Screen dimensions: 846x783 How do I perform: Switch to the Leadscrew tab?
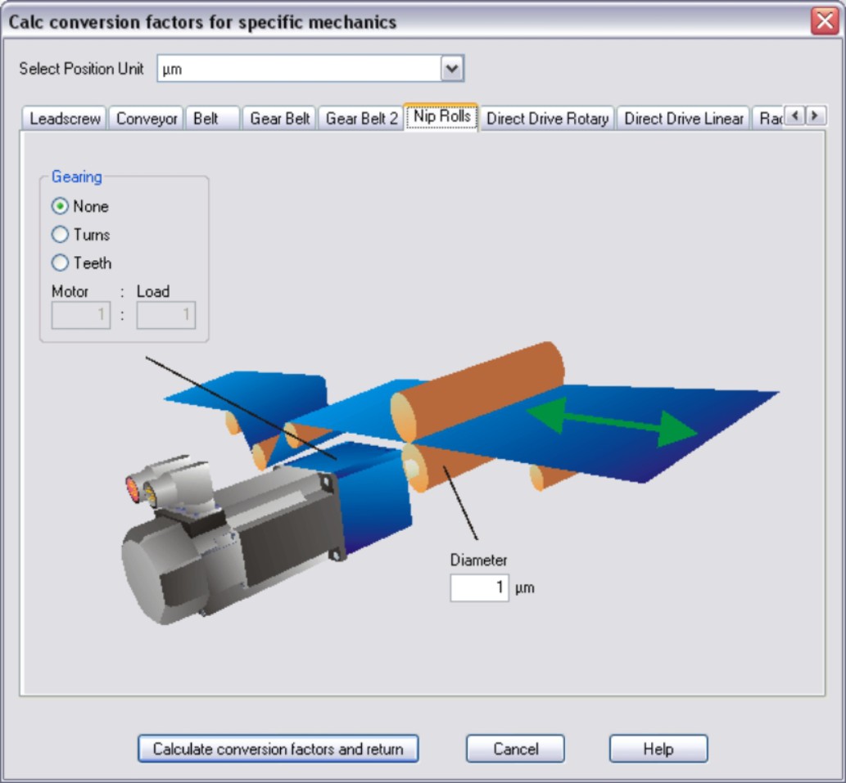[x=65, y=119]
